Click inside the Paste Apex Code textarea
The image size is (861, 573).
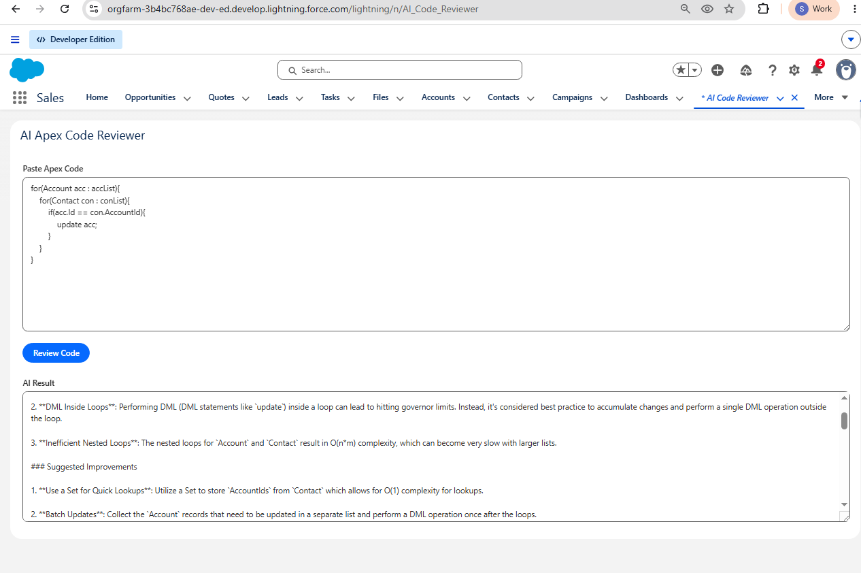coord(436,255)
